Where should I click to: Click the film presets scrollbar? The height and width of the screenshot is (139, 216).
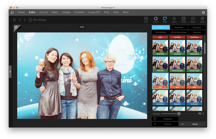point(205,48)
